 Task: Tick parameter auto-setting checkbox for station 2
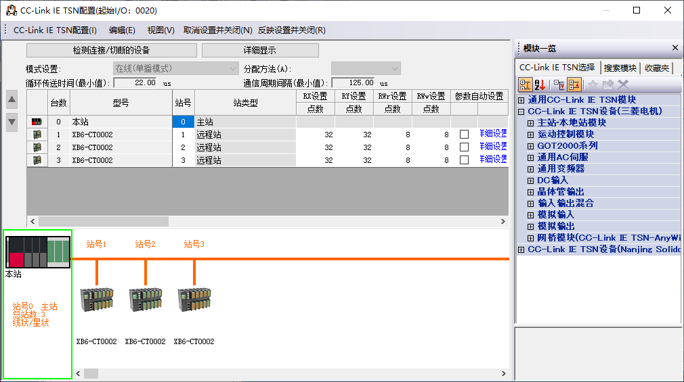point(464,147)
